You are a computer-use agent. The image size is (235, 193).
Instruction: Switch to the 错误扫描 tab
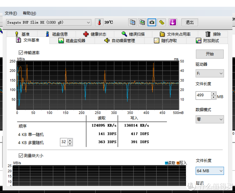point(133,34)
